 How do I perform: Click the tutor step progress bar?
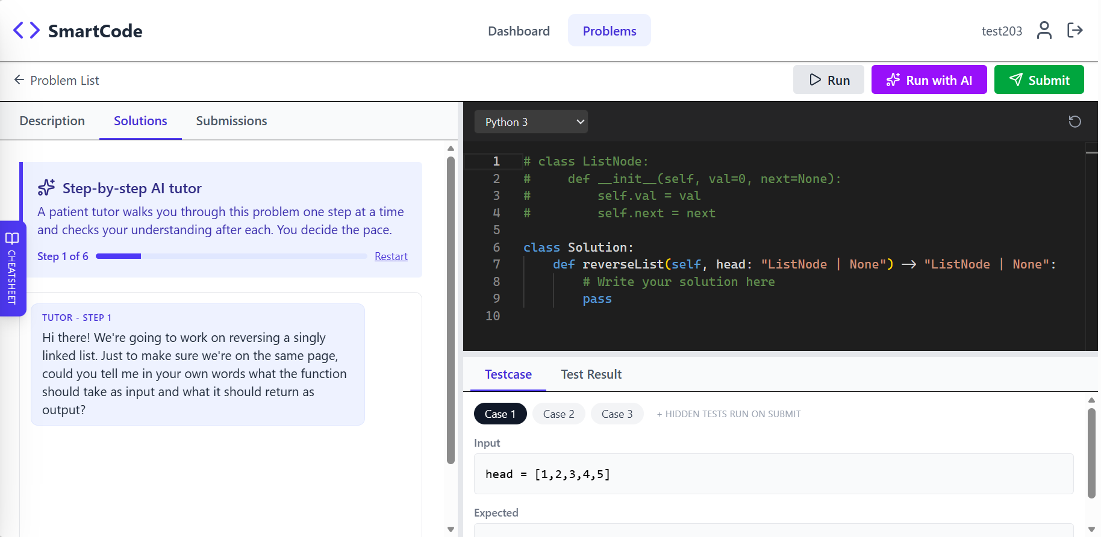click(231, 256)
